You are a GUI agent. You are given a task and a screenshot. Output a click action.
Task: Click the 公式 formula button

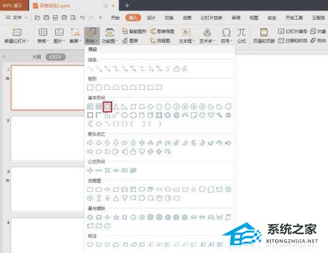pyautogui.click(x=241, y=35)
